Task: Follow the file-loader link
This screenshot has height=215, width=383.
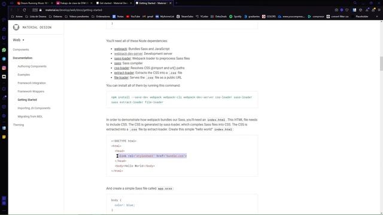Action: (x=121, y=78)
